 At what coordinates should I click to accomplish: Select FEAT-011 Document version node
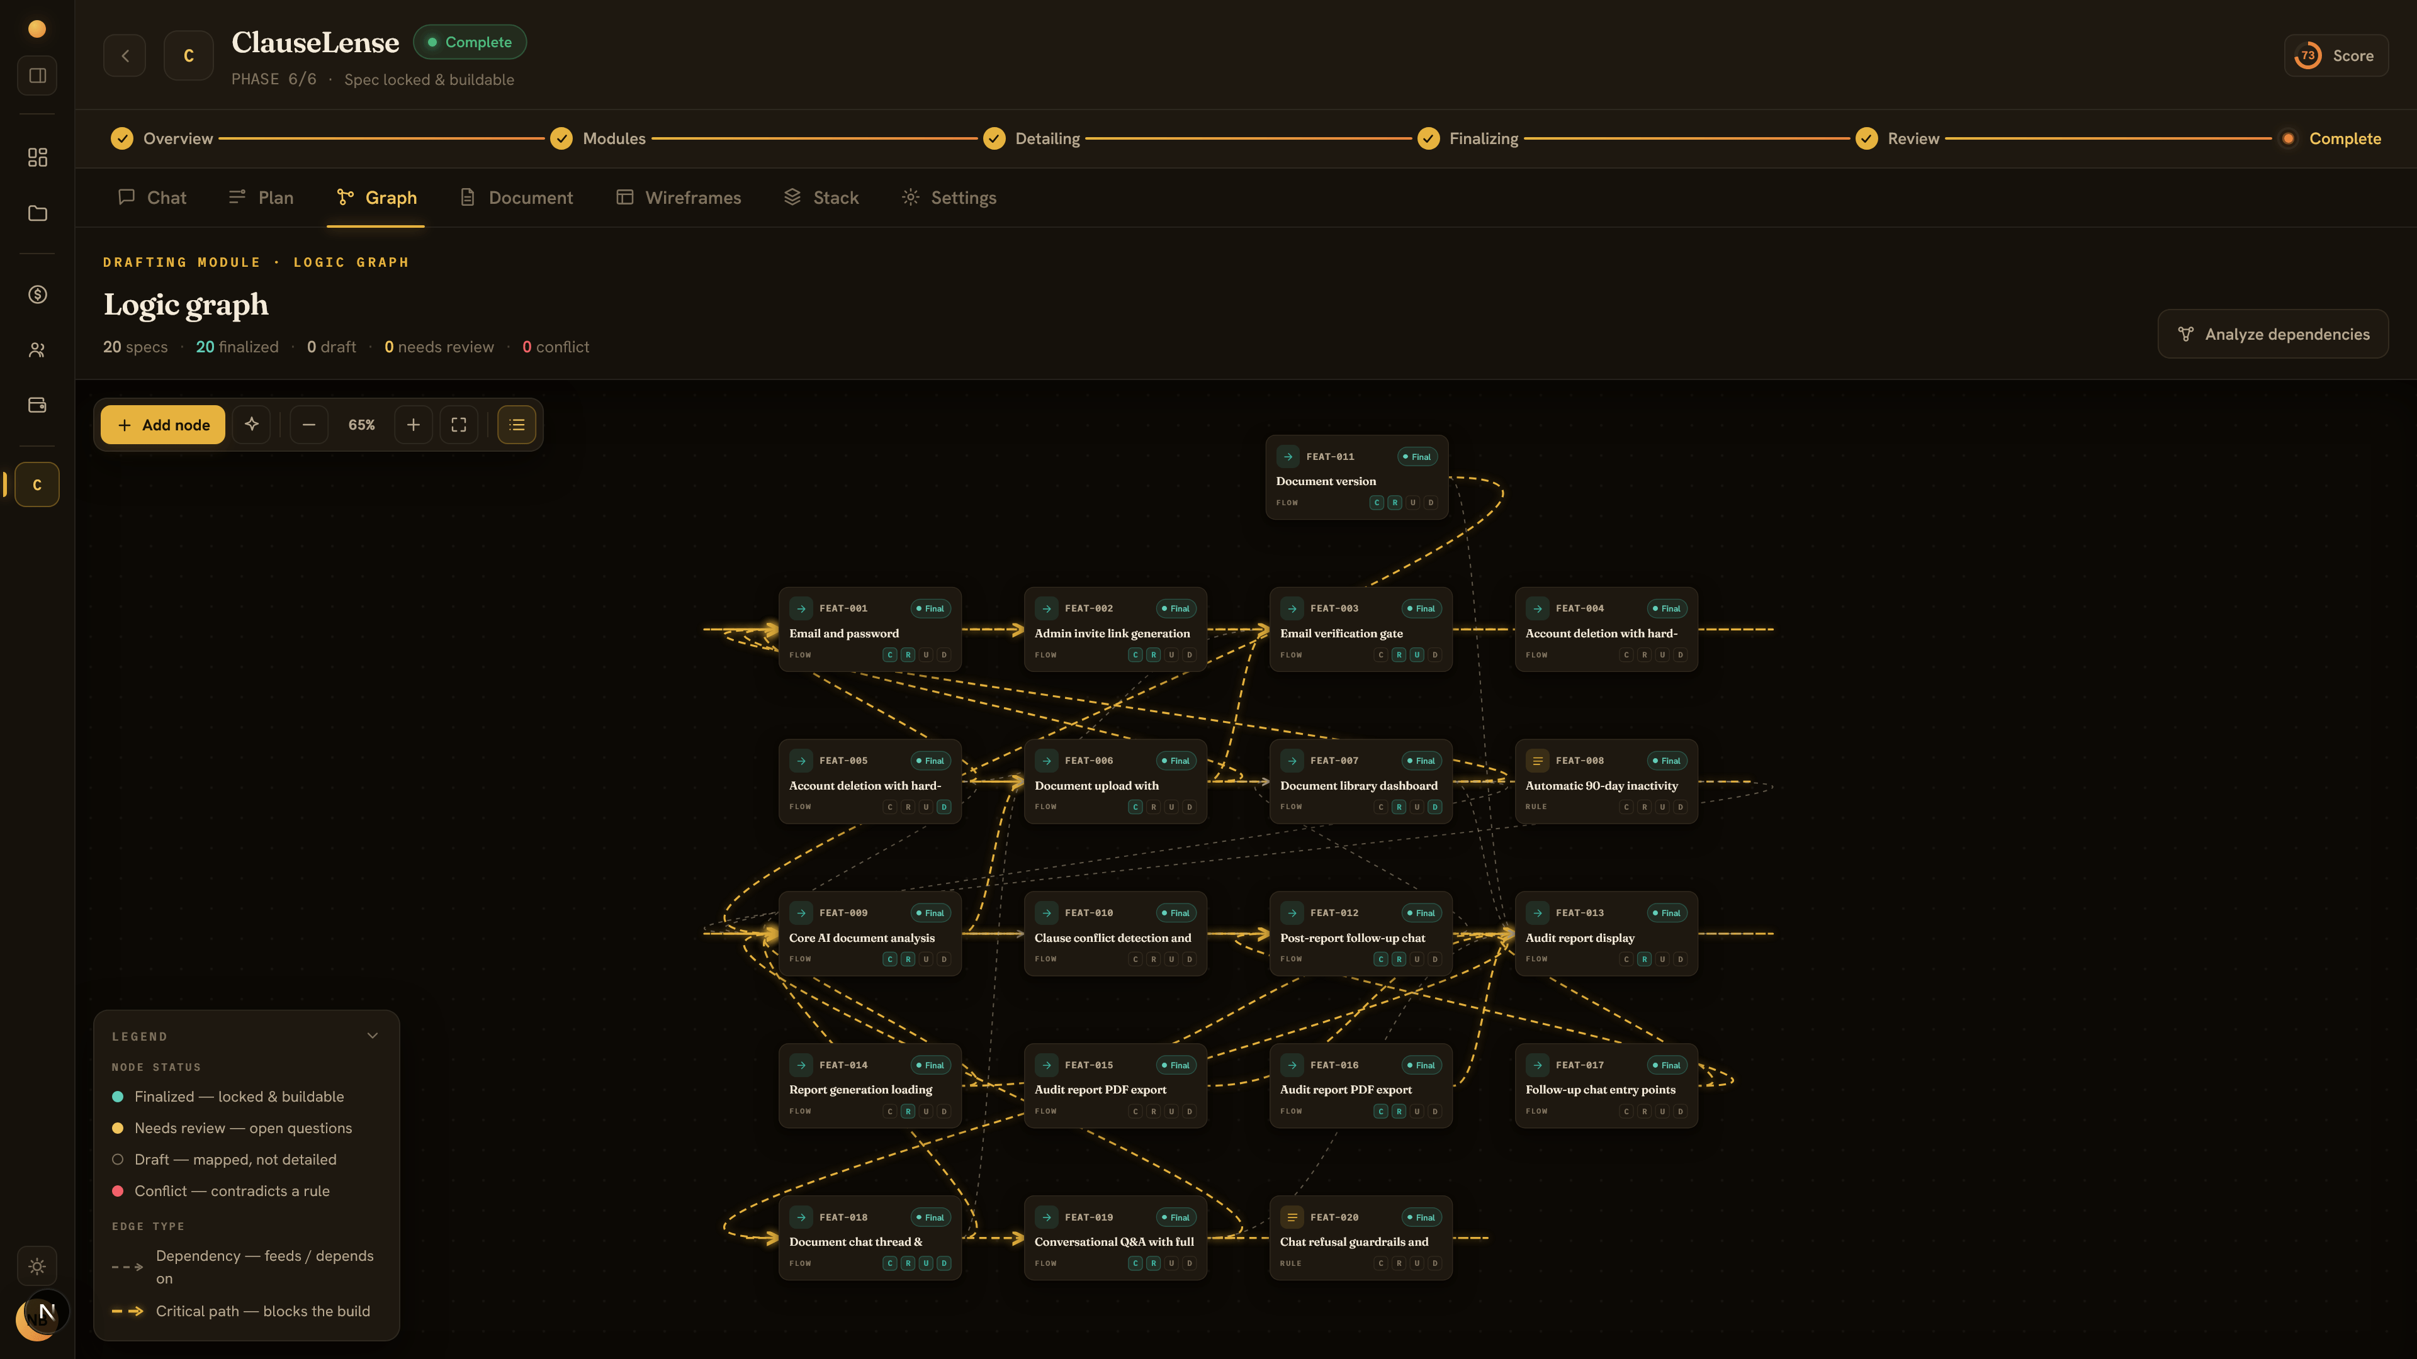(1357, 478)
